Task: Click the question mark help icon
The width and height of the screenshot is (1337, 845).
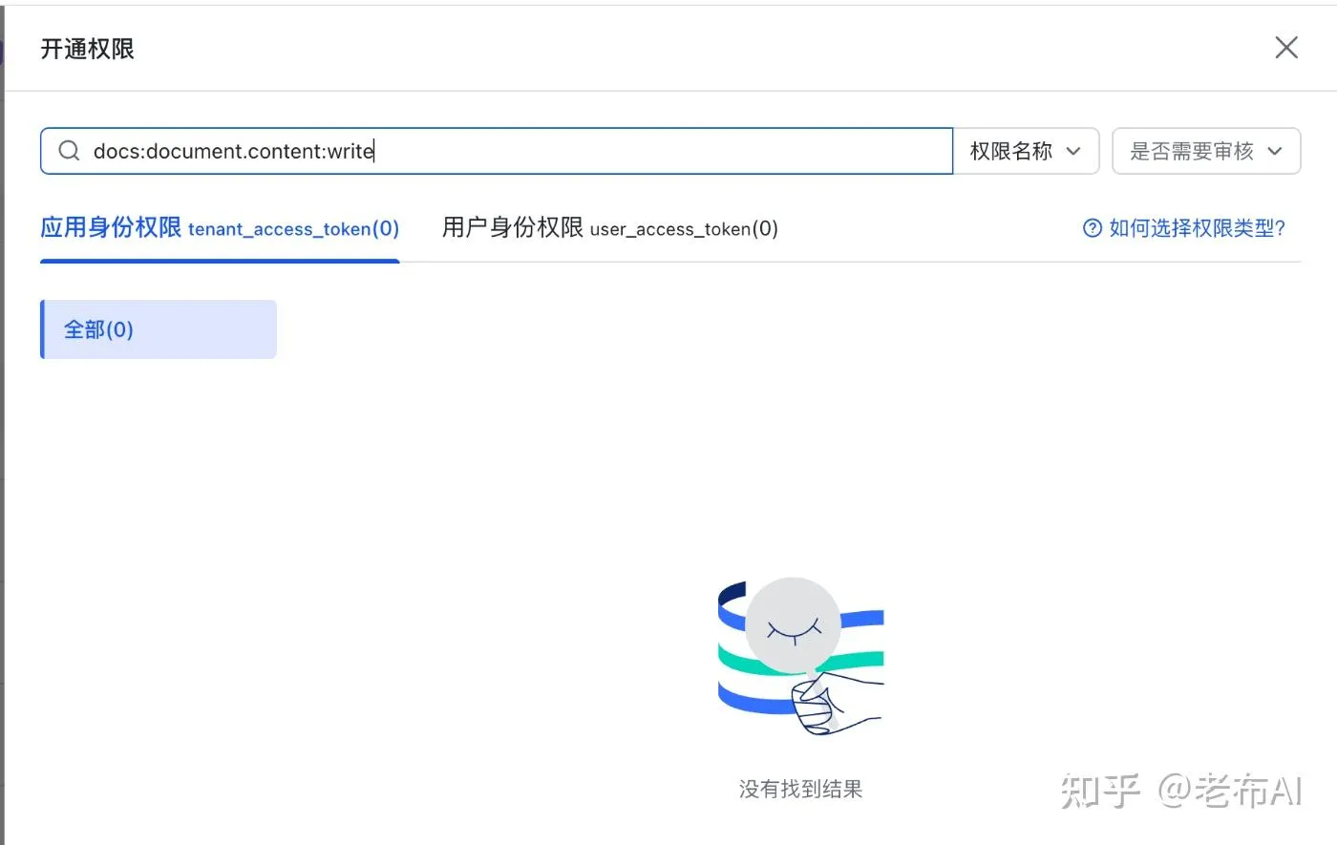Action: [x=1093, y=228]
